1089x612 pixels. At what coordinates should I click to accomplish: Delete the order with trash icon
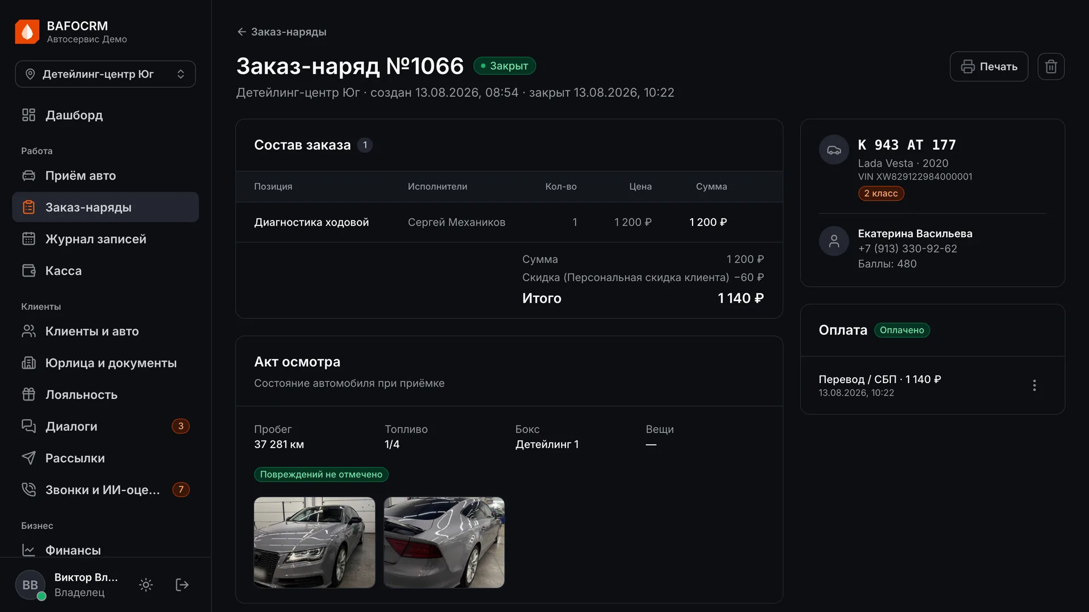pos(1051,67)
